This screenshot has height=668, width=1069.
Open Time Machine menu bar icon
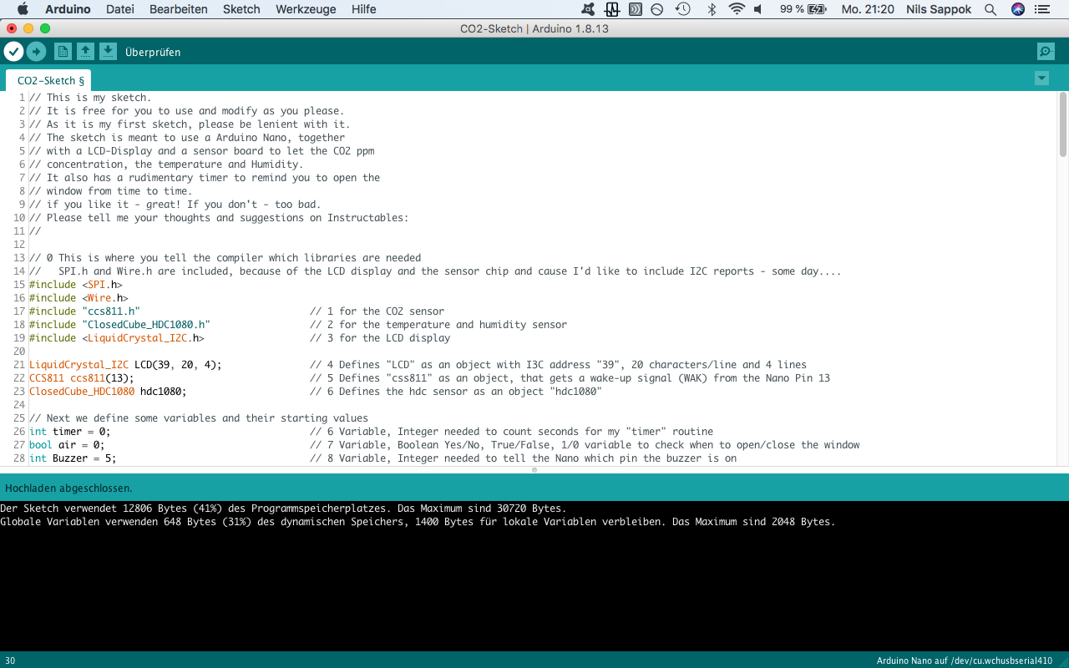pyautogui.click(x=683, y=9)
